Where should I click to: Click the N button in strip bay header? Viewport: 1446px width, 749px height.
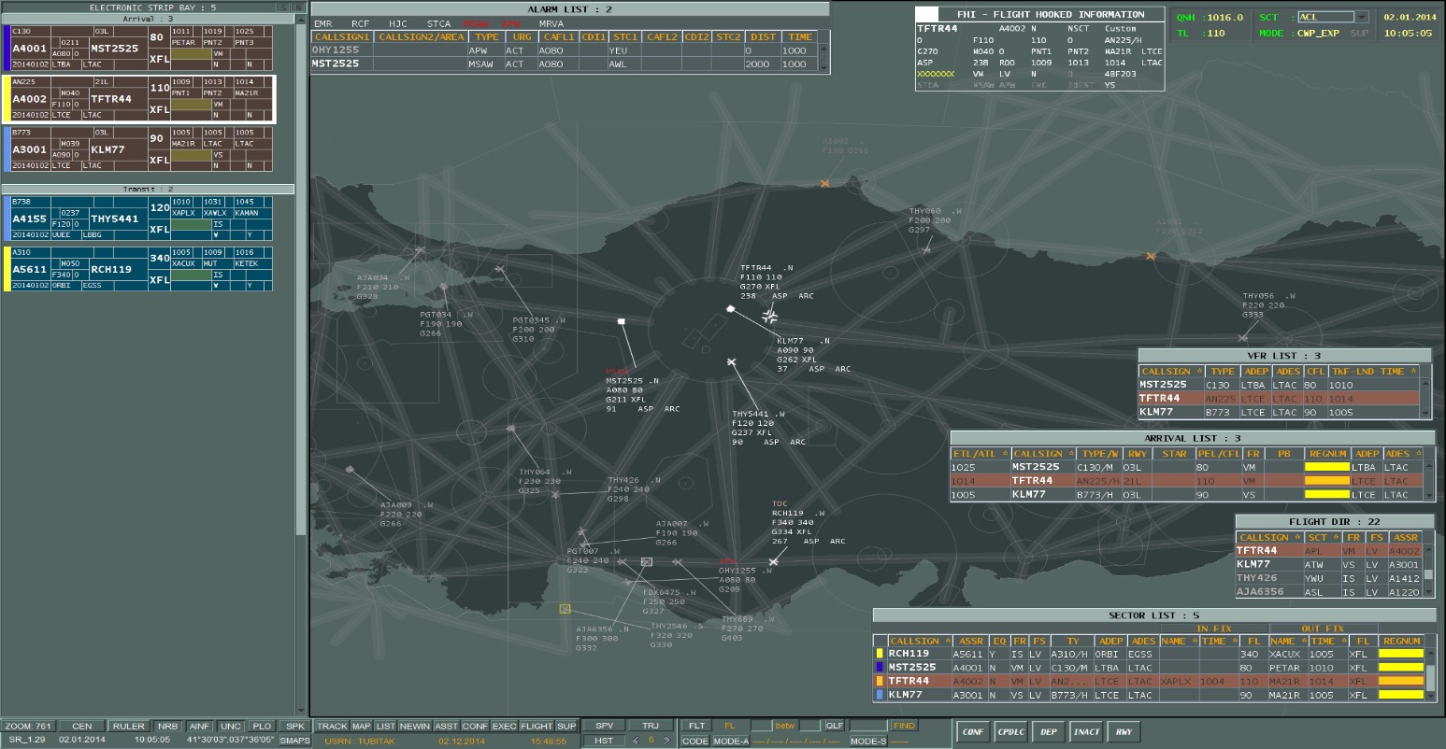(x=298, y=7)
